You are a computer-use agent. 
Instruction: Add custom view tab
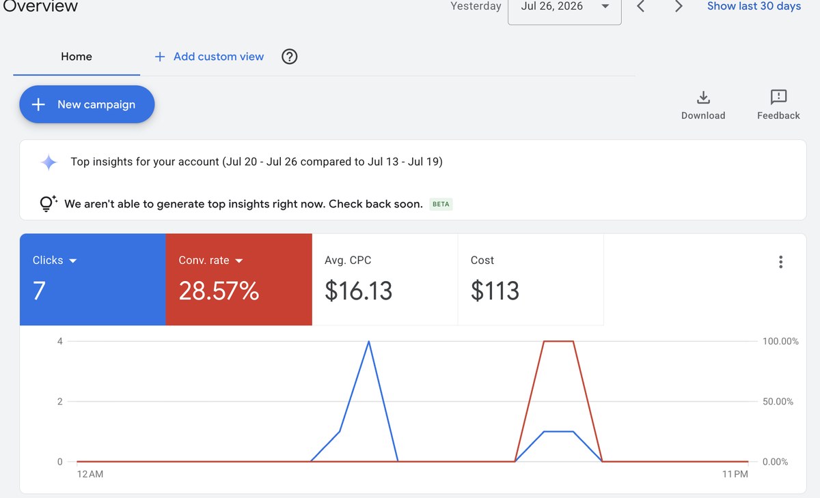tap(209, 57)
